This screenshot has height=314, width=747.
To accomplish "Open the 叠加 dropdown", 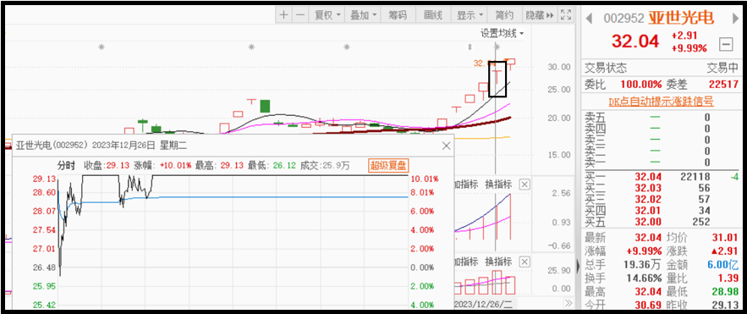I will (x=363, y=14).
